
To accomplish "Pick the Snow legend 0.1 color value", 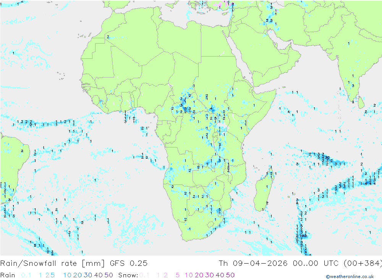I will [144, 275].
